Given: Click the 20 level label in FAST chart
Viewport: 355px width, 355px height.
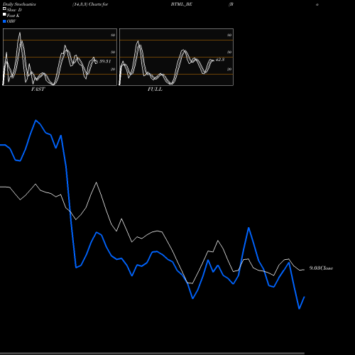Looking at the screenshot, I should (113, 69).
